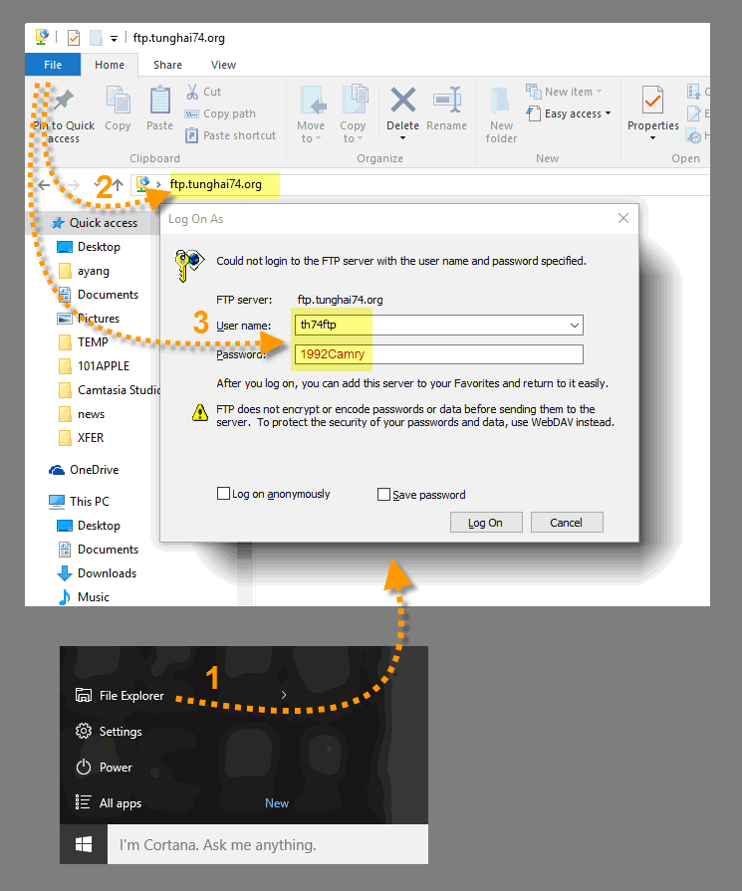Select This PC in navigation pane
The width and height of the screenshot is (742, 891).
coord(80,501)
